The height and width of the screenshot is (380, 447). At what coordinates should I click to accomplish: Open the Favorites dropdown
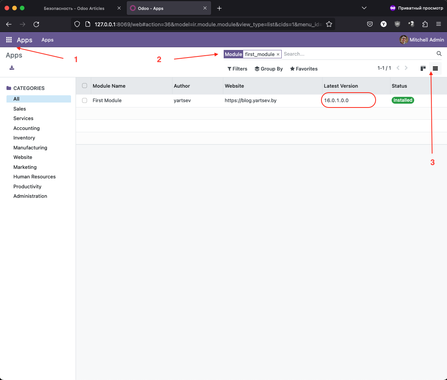point(303,69)
